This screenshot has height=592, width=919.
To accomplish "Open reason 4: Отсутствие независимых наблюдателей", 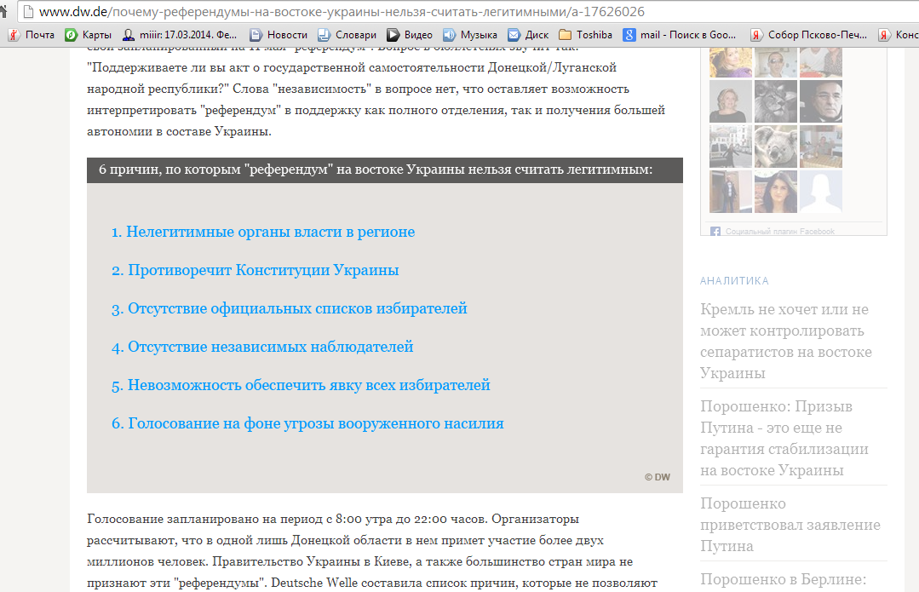I will coord(262,347).
